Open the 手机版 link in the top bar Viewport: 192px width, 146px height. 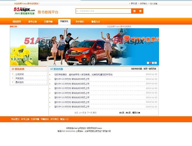tap(134, 4)
